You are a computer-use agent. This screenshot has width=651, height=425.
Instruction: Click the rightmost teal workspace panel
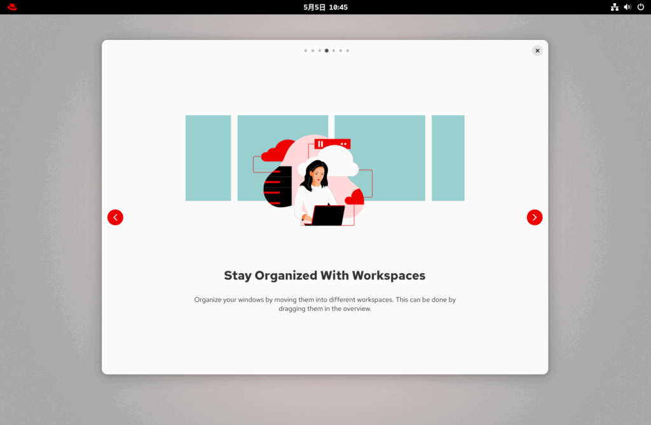(x=448, y=158)
